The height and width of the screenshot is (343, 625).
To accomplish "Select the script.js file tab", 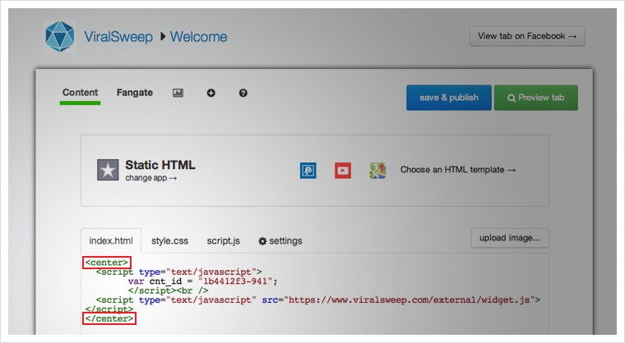I will (223, 240).
